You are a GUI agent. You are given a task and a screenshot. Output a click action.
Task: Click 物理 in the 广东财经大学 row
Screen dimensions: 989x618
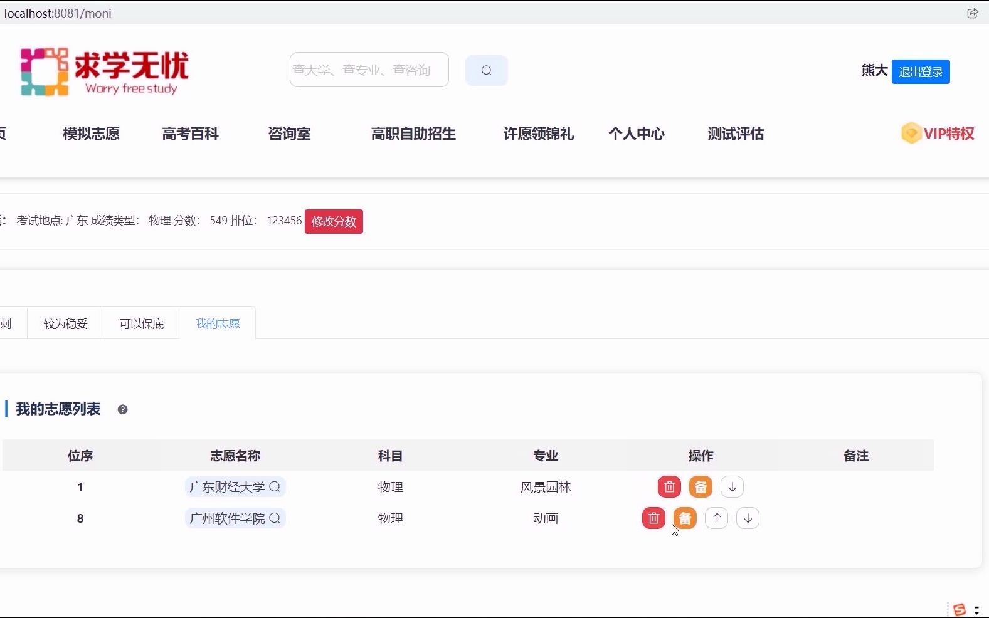(390, 487)
